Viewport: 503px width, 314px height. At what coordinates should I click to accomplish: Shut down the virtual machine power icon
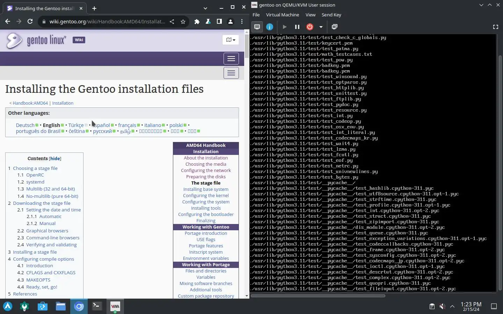(x=310, y=27)
